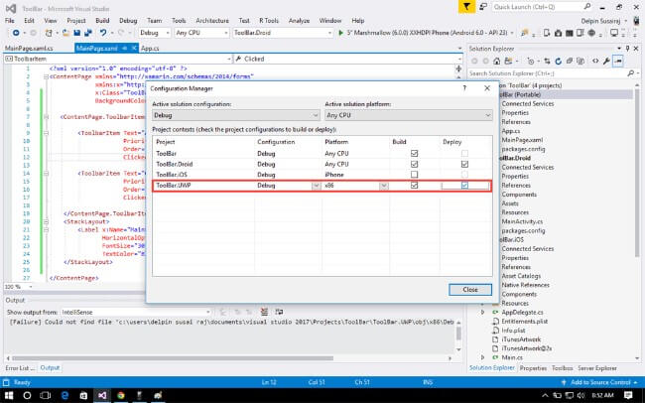The width and height of the screenshot is (645, 403).
Task: Expand the Main.cs tree node
Action: 482,357
